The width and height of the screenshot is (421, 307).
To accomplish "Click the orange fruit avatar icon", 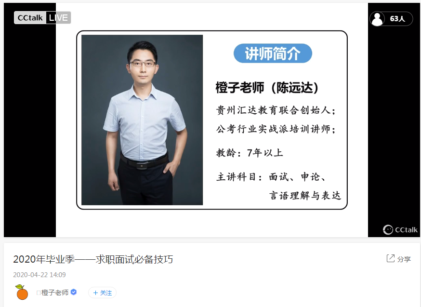I will [22, 292].
